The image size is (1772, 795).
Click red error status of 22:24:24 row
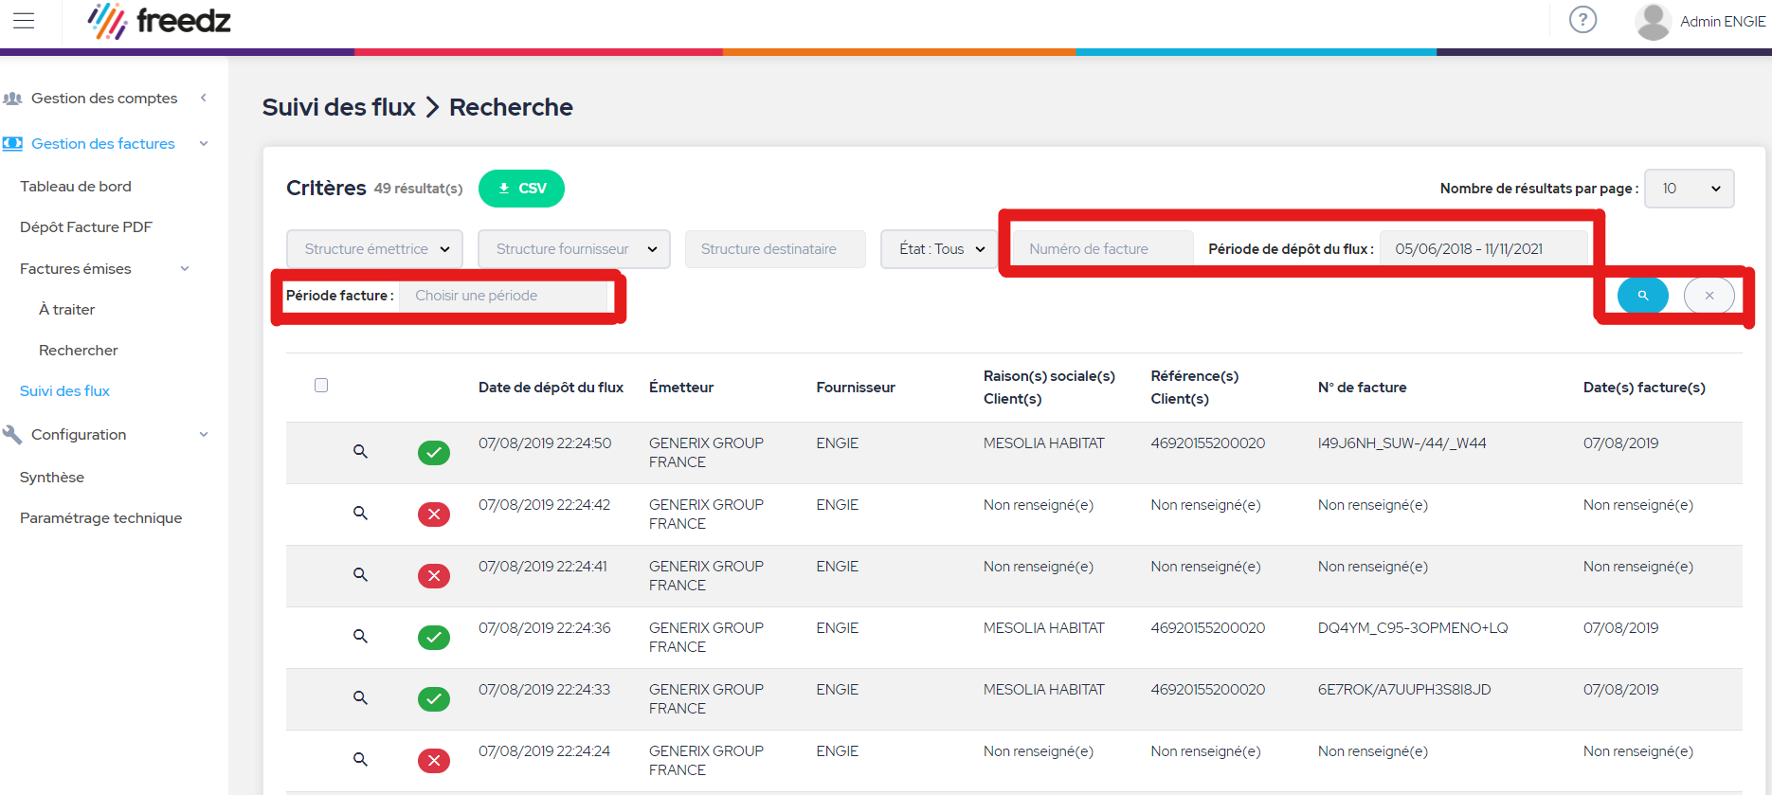click(x=434, y=761)
